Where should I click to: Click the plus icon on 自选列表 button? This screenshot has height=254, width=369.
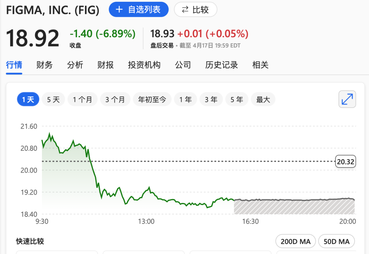(x=119, y=10)
